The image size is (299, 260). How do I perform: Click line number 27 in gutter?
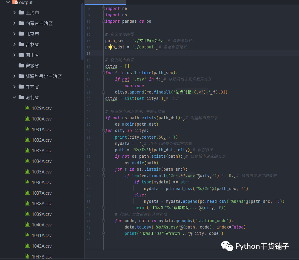[x=89, y=131]
